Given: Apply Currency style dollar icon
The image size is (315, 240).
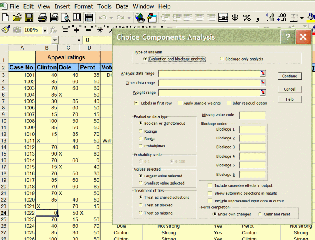Looking at the screenshot, I should 235,17.
